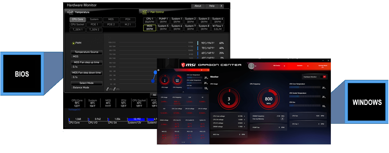Open the About tab
Viewport: 389px width, 153px height.
[198, 6]
